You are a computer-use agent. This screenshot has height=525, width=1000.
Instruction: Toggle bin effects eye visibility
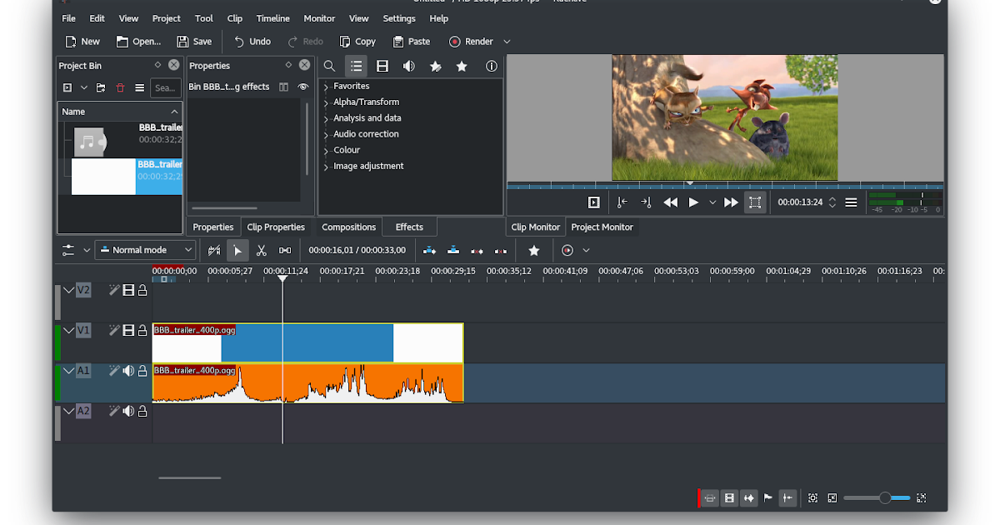(302, 87)
